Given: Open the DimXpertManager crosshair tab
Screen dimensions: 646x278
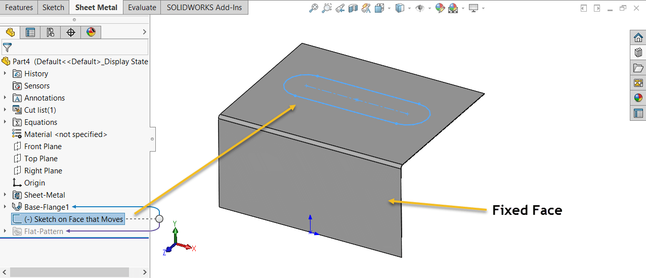Looking at the screenshot, I should tap(71, 32).
